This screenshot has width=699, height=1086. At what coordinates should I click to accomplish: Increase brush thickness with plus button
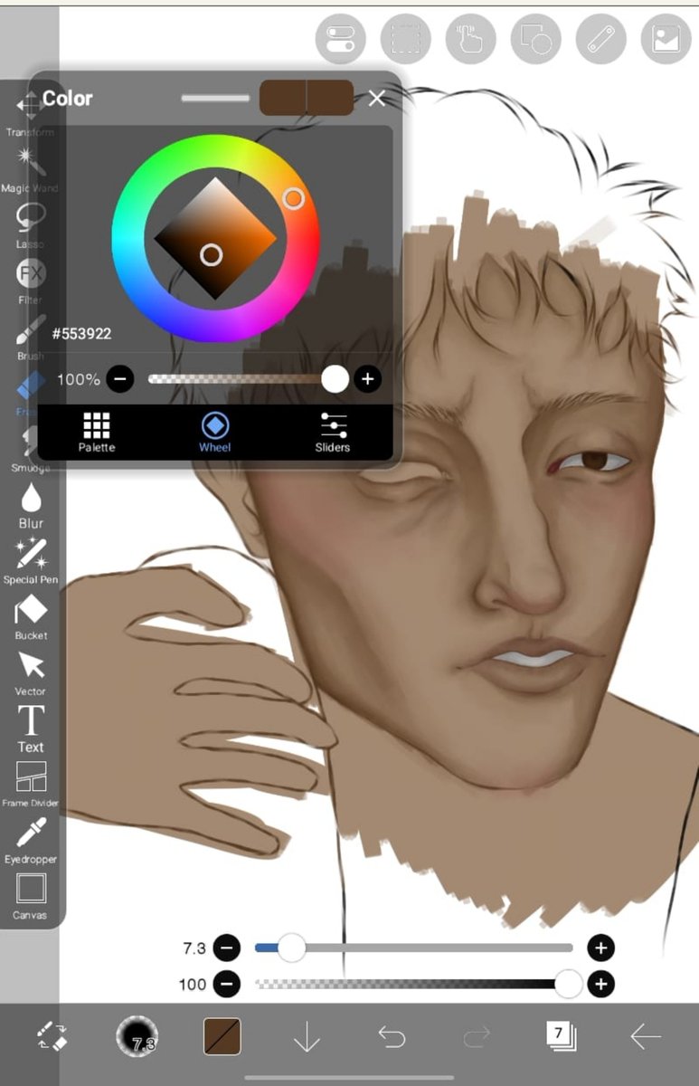point(600,948)
